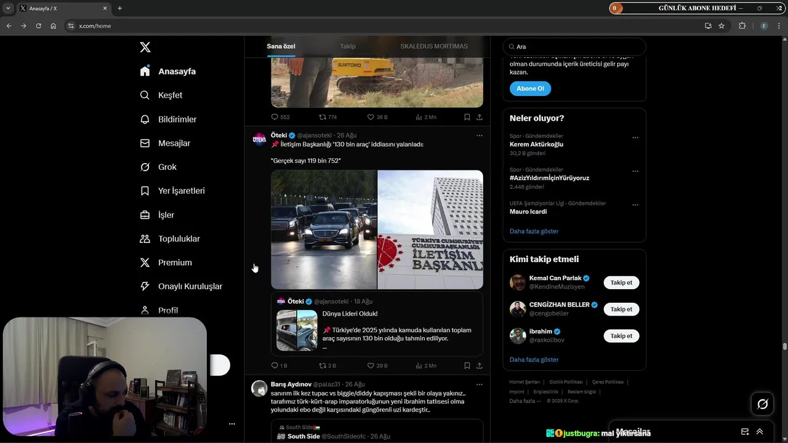Bookmark page with star icon
This screenshot has height=443, width=788.
click(722, 26)
